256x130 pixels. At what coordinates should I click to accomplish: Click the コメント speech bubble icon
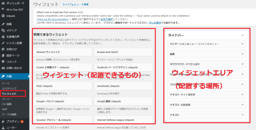point(3,62)
